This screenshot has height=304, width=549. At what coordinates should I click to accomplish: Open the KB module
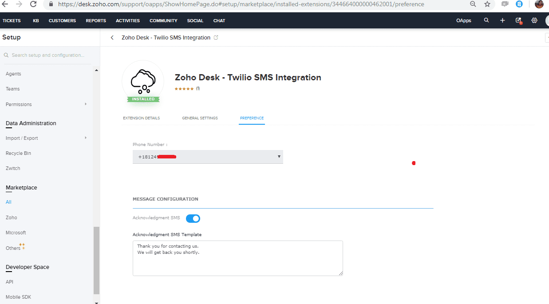coord(36,21)
